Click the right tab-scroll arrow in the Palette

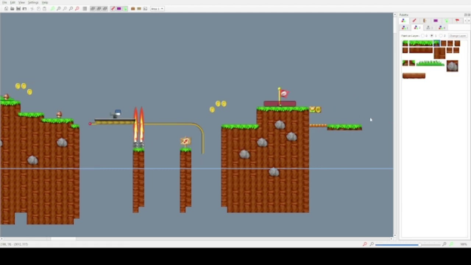[x=469, y=21]
